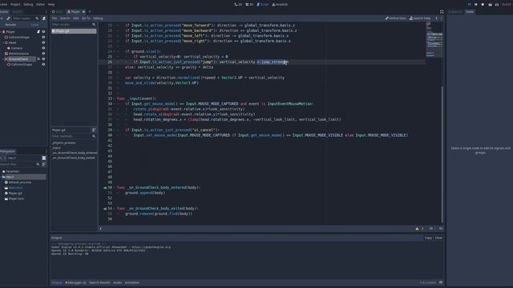The image size is (513, 288).
Task: Collapse the Player root node
Action: click(x=1, y=32)
